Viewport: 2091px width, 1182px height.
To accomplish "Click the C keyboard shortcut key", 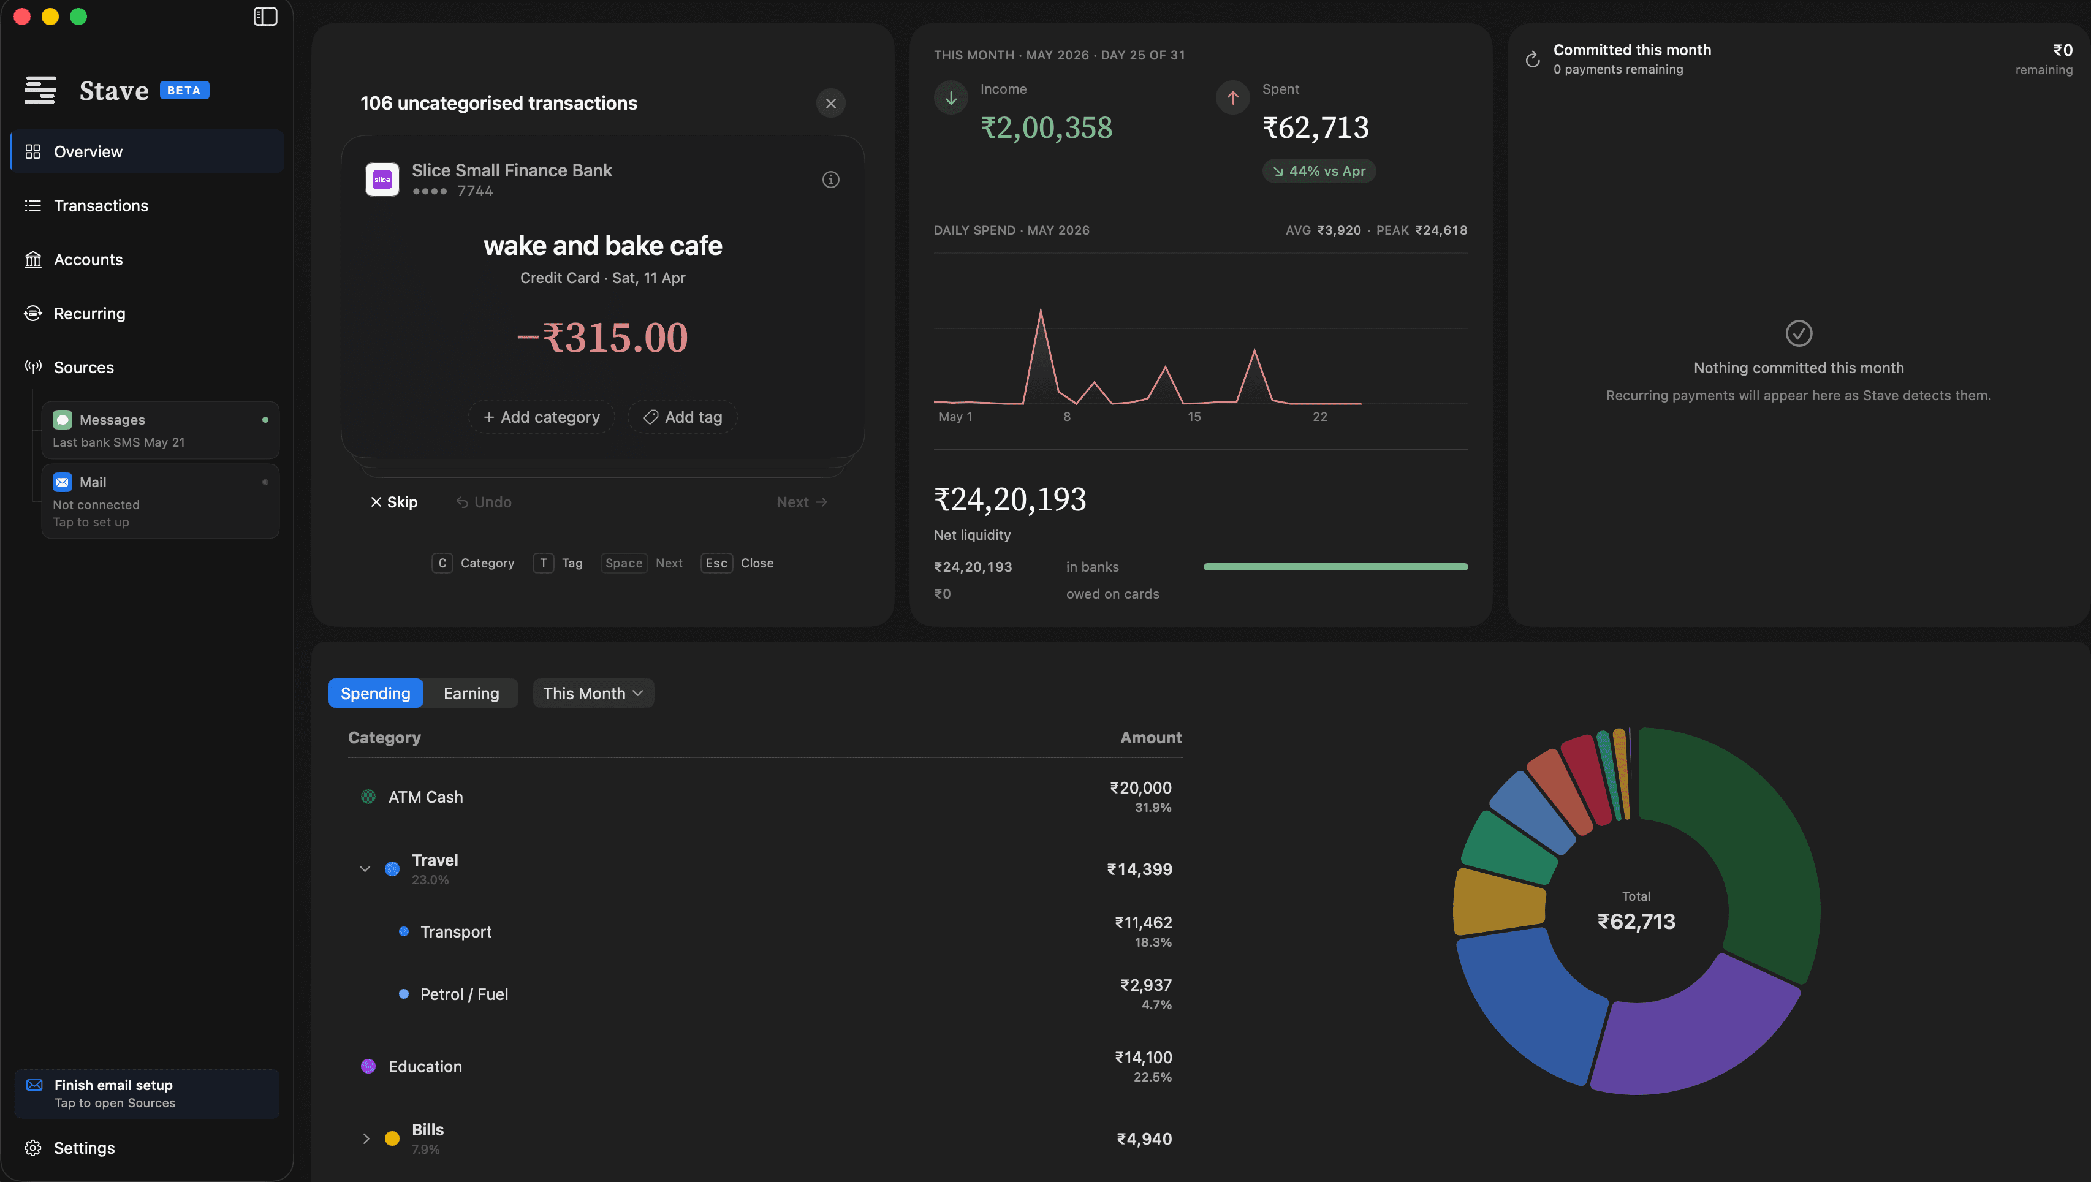I will point(442,563).
